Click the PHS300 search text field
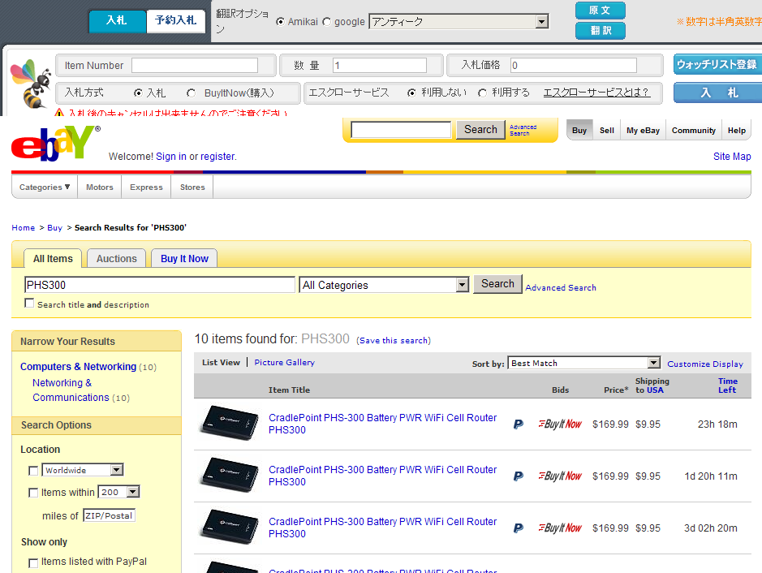Image resolution: width=762 pixels, height=573 pixels. click(x=159, y=285)
